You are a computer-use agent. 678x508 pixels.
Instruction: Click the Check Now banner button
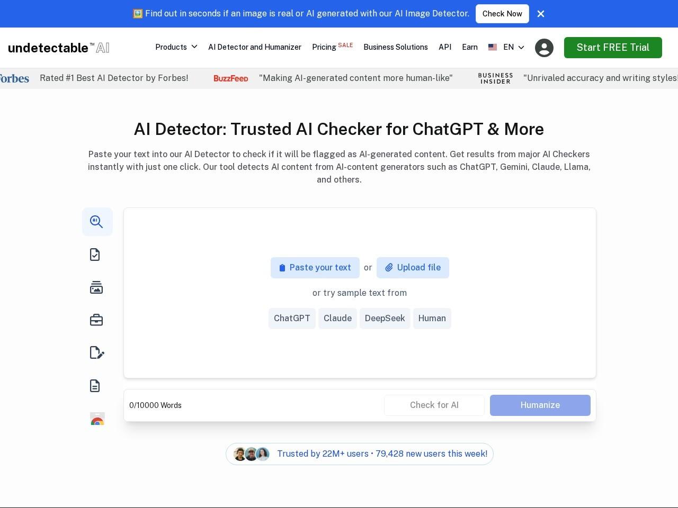click(502, 14)
